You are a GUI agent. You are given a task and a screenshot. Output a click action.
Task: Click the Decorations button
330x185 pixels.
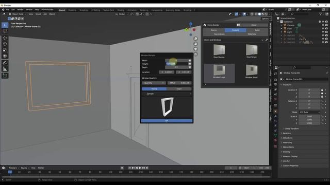point(219,34)
